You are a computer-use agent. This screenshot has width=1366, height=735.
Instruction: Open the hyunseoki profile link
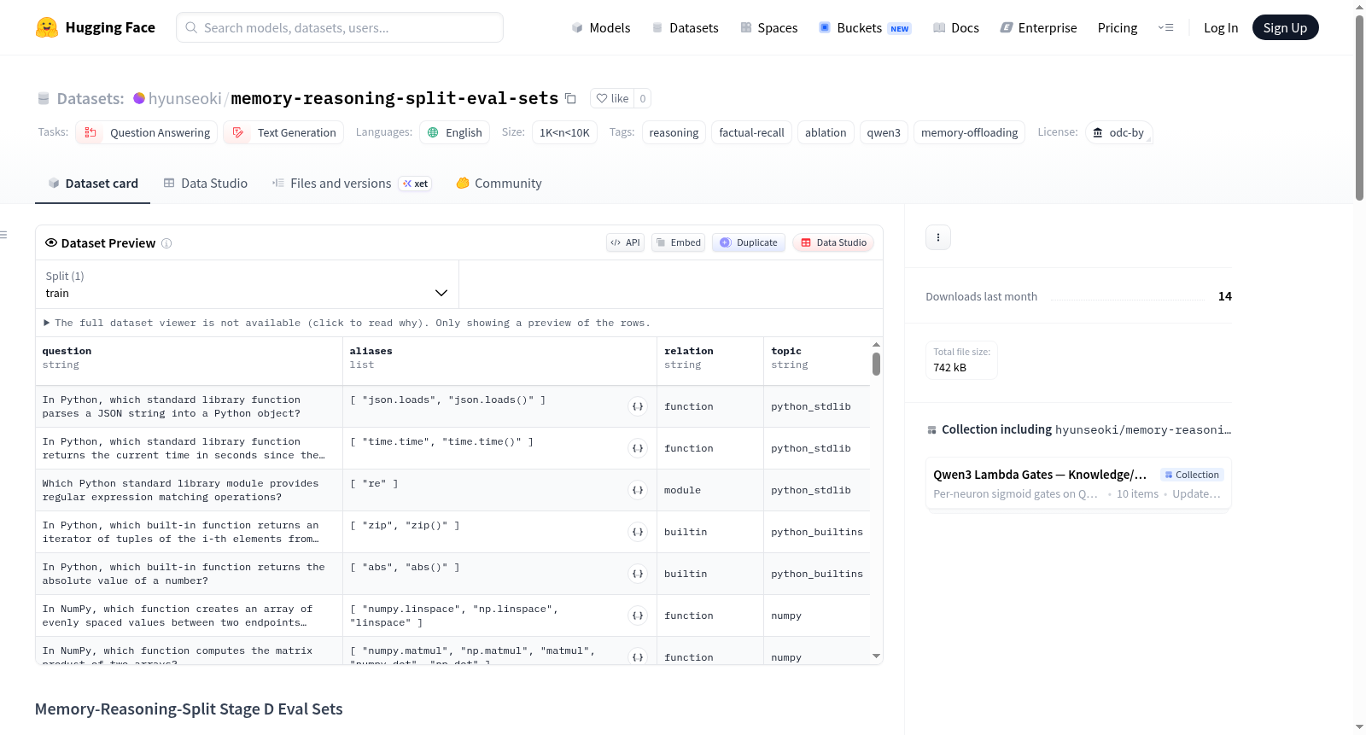click(x=185, y=98)
